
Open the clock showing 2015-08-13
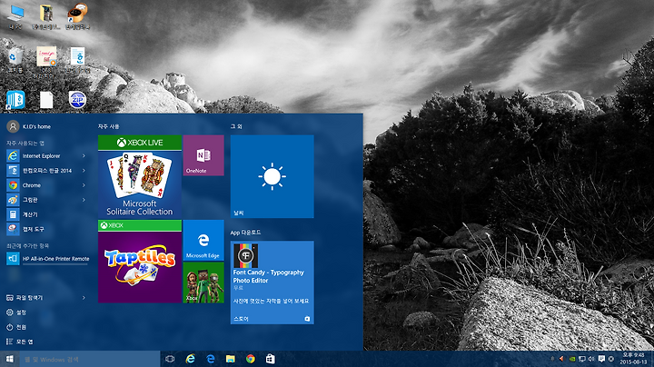tap(633, 359)
